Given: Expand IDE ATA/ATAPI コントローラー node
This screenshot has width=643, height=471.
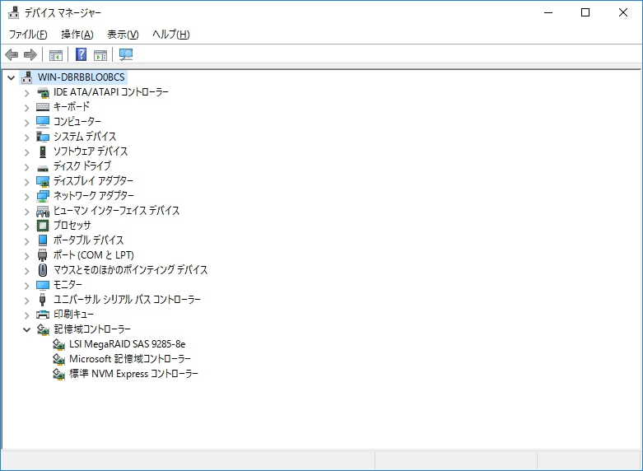Looking at the screenshot, I should click(x=26, y=93).
